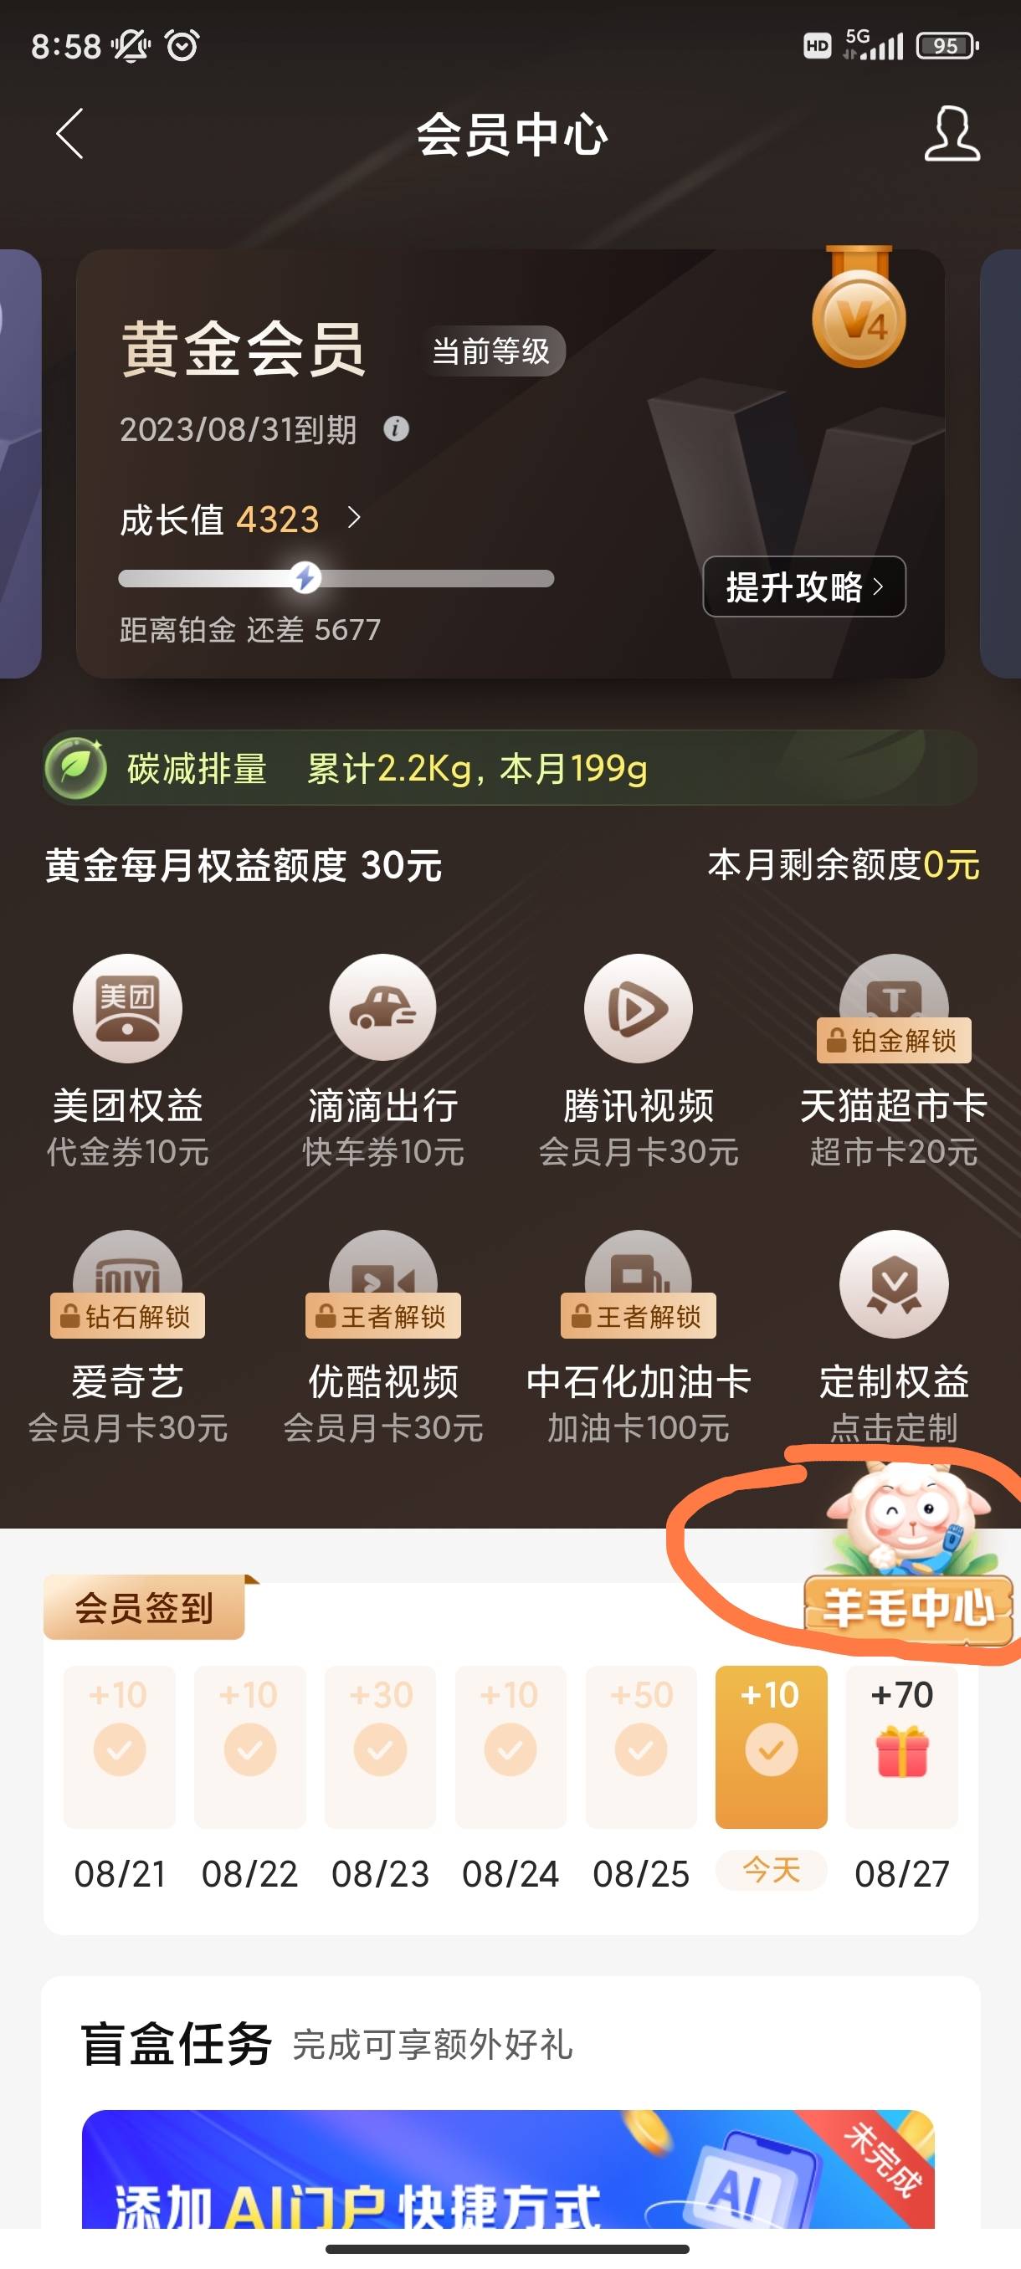Viewport: 1021px width, 2269px height.
Task: Open the 提升攻略 chevron button
Action: tap(803, 586)
